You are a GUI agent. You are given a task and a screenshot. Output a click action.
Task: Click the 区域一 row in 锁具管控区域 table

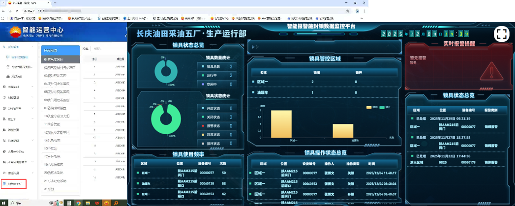(325, 82)
